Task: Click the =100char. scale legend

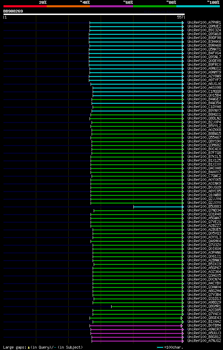Action: click(170, 347)
